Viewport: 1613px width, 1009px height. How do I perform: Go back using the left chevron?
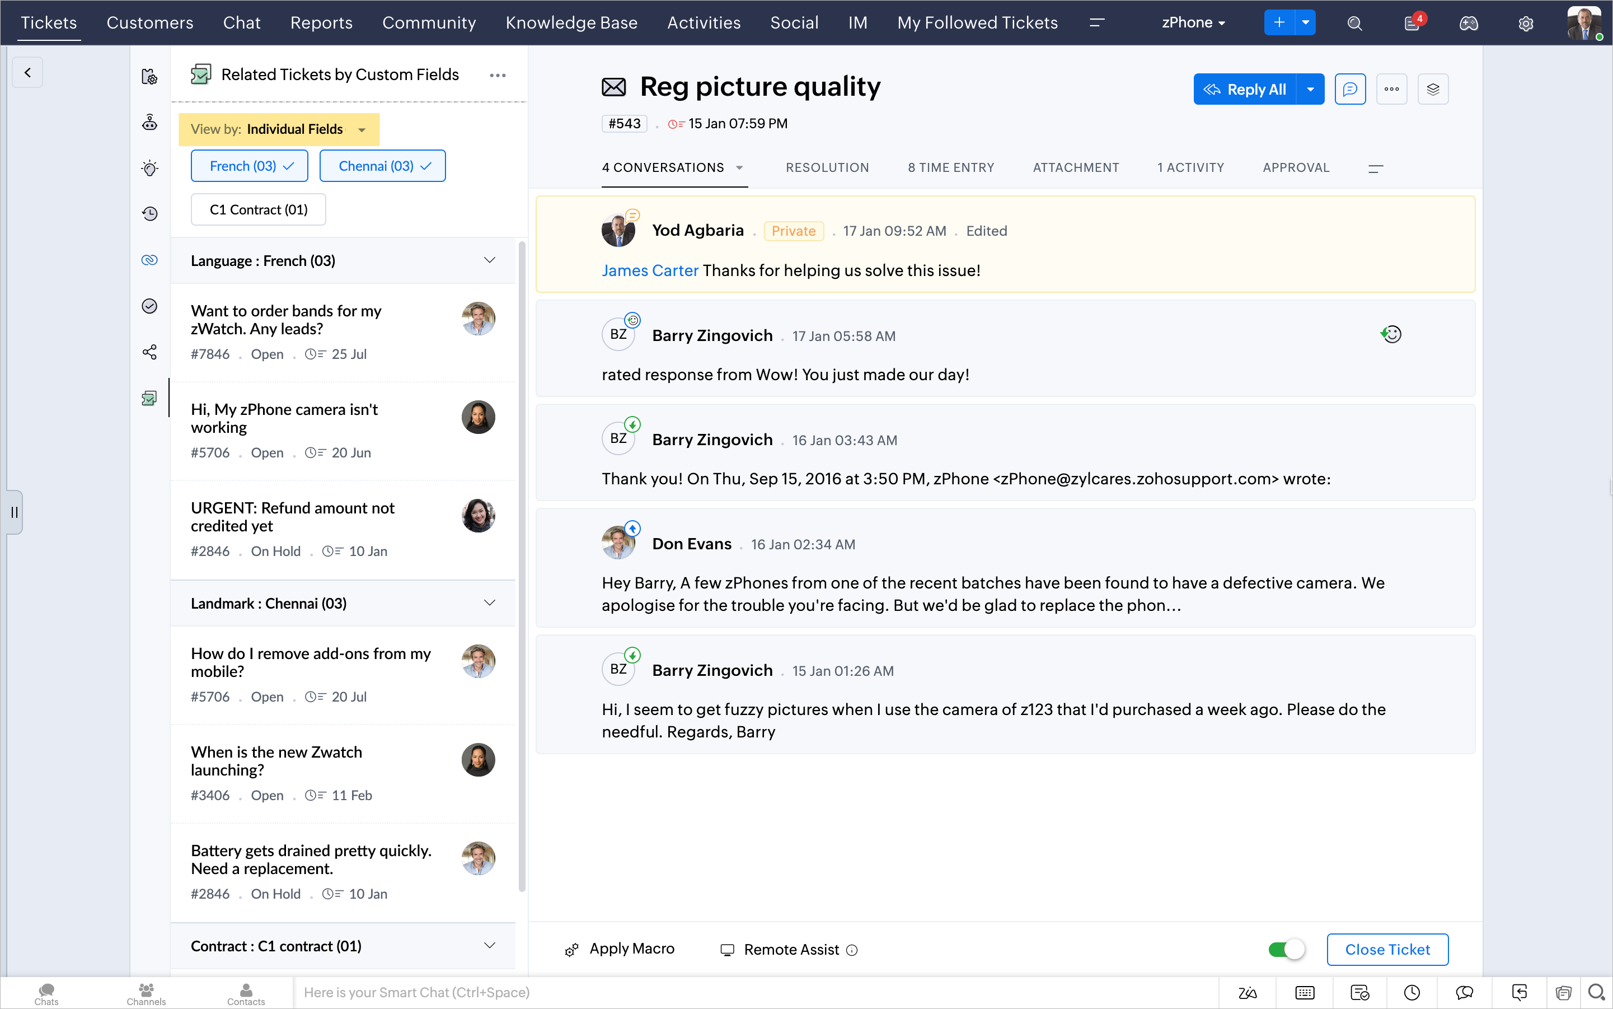27,73
